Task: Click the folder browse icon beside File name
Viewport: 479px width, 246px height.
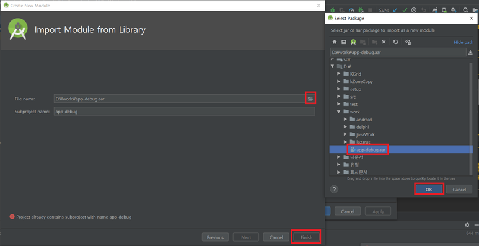Action: click(310, 99)
